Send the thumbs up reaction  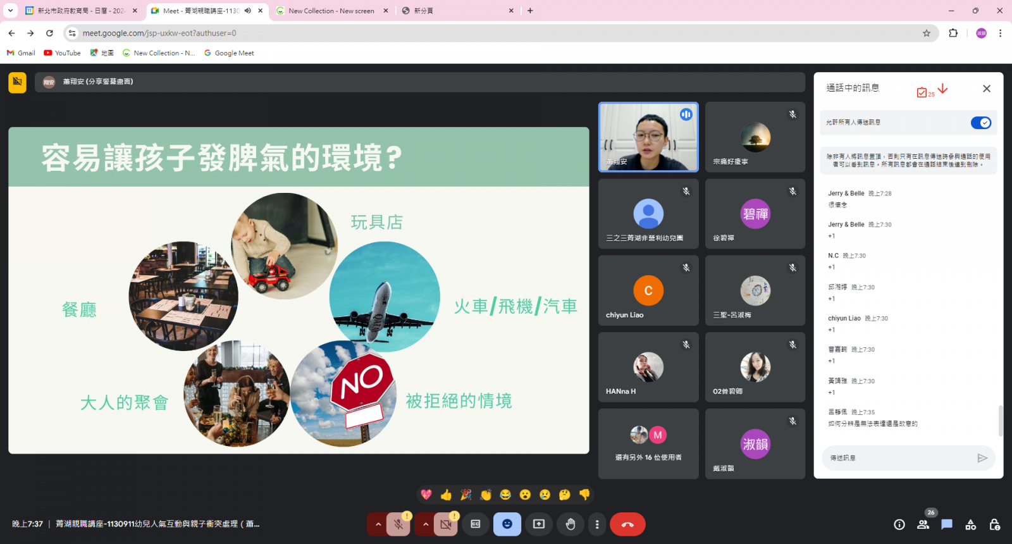(x=446, y=495)
